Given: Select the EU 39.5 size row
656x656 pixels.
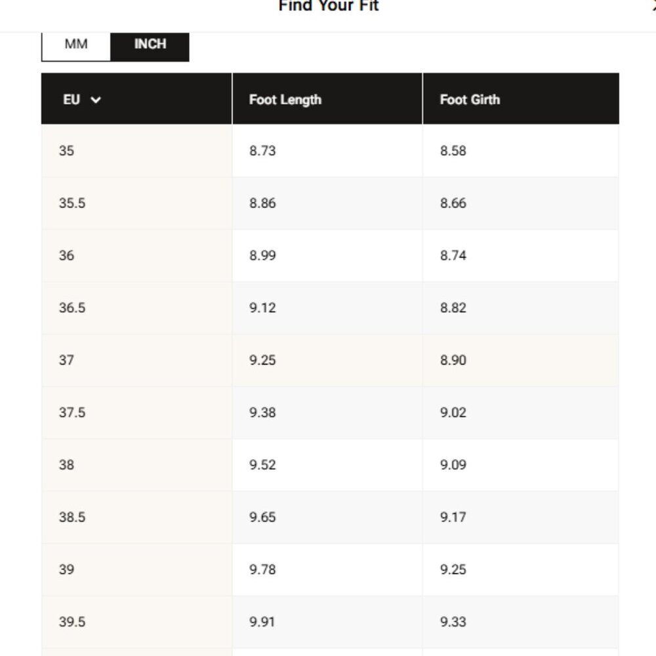Looking at the screenshot, I should (330, 621).
